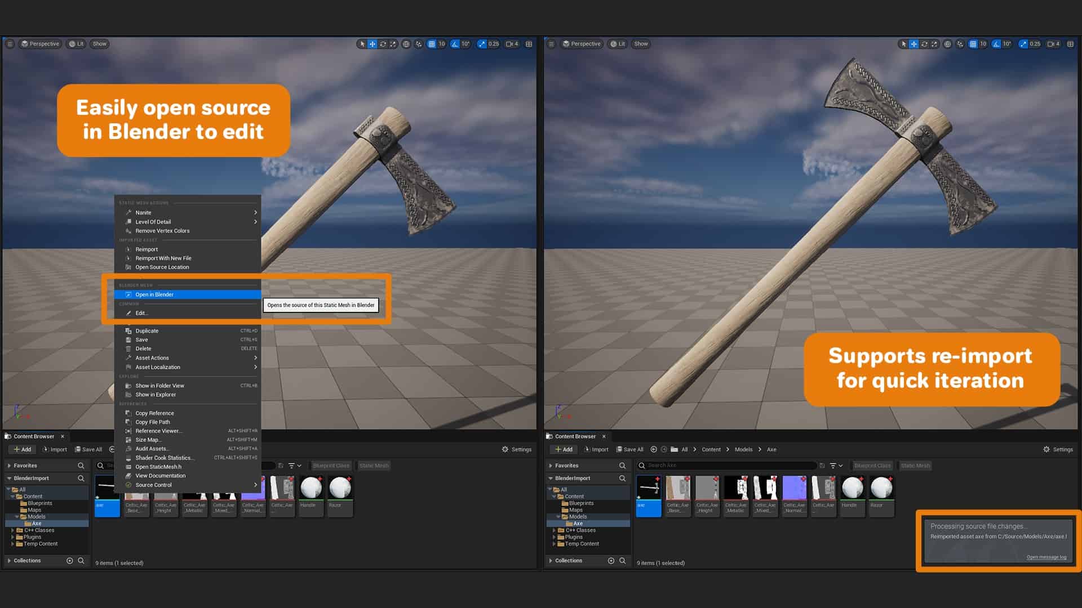
Task: Open the Perspective view dropdown
Action: (40, 43)
